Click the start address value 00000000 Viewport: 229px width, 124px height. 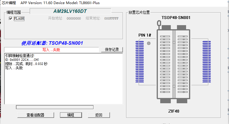pos(73,18)
